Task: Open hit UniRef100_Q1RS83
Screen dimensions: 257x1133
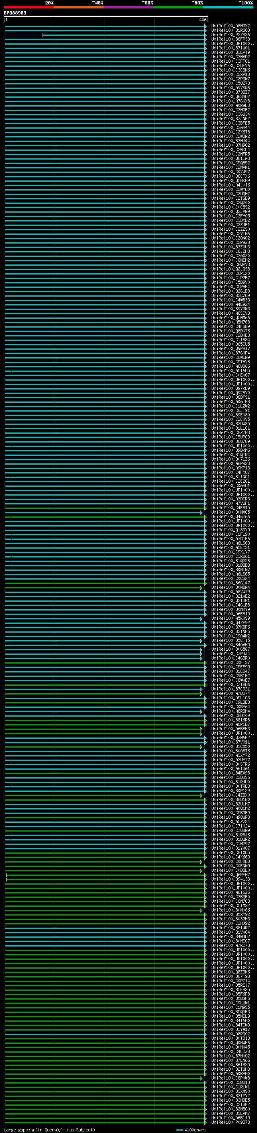Action: [x=230, y=31]
